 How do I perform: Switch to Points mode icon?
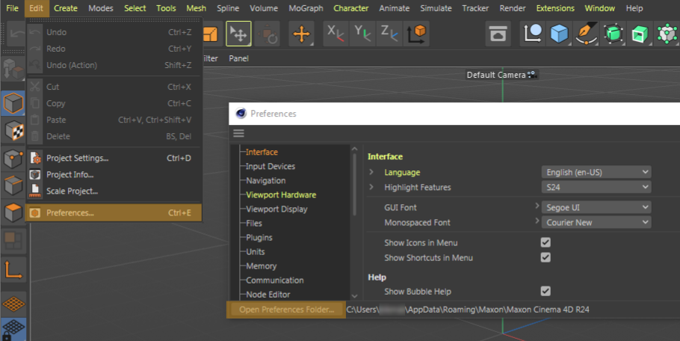13,159
